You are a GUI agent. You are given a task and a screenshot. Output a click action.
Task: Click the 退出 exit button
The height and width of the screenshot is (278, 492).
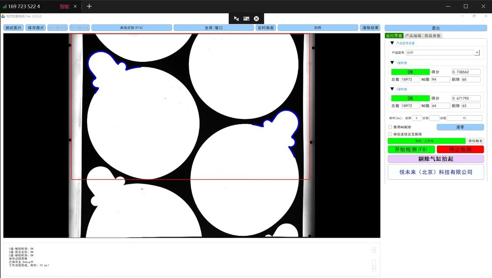point(436,28)
